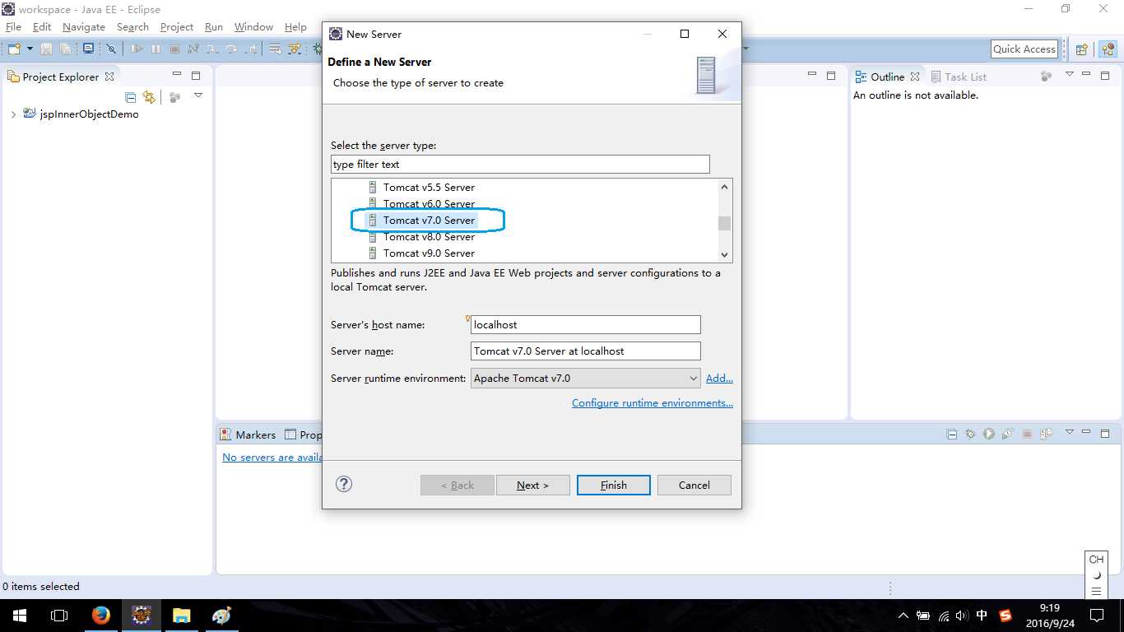Select Tomcat v7.0 Server in list

429,221
